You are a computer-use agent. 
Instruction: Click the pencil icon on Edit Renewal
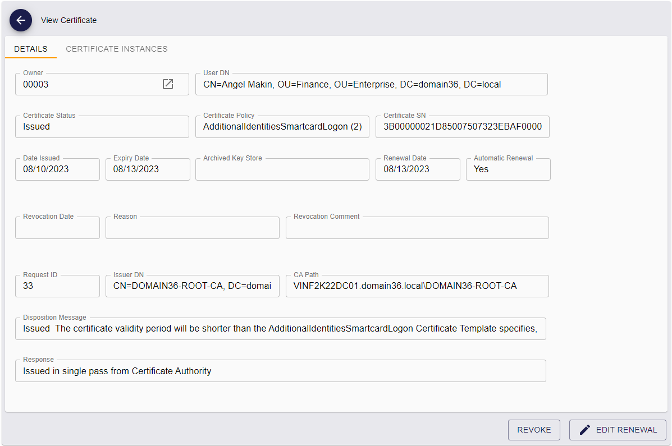pos(584,430)
